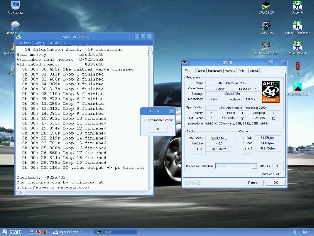Open the Clock Gen desktop icon
314x236 pixels.
(x=266, y=28)
